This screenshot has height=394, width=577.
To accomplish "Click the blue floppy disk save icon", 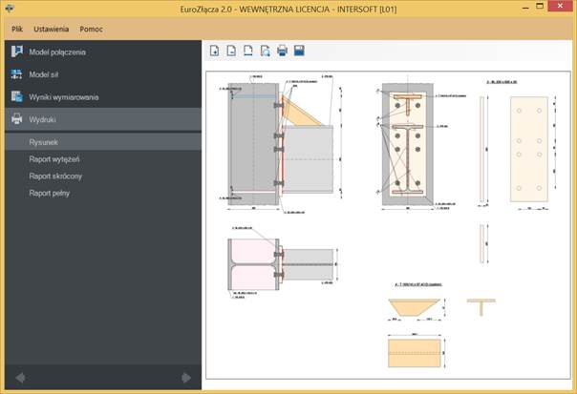I will pos(299,51).
